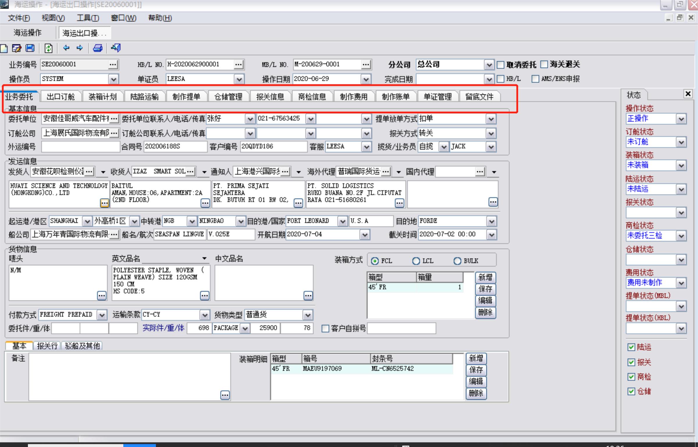Open the edit record toolbar icon

17,48
